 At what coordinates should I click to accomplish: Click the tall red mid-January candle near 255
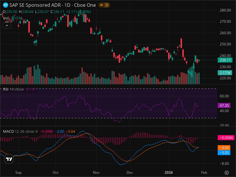pyautogui.click(x=181, y=43)
